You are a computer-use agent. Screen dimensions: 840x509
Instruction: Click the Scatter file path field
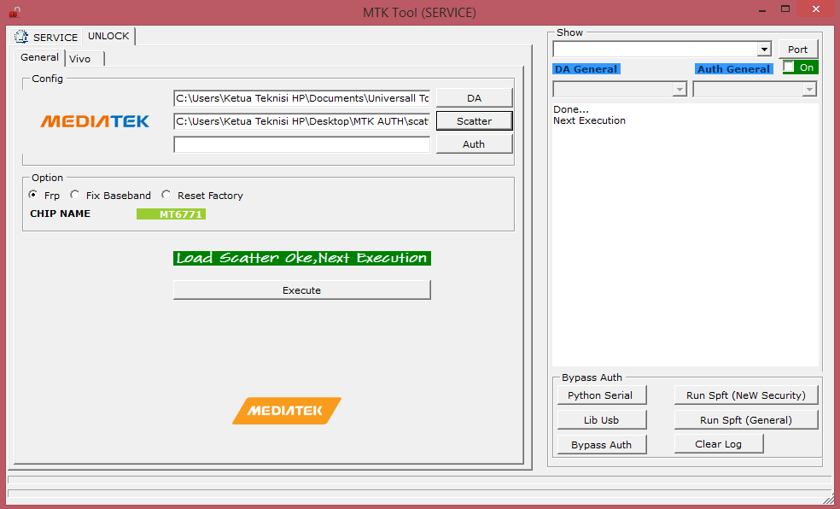pos(301,121)
